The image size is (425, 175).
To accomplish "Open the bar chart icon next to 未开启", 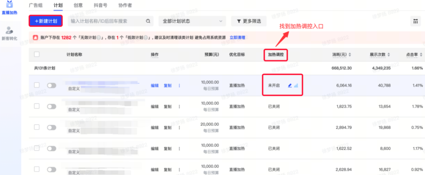I will (296, 86).
